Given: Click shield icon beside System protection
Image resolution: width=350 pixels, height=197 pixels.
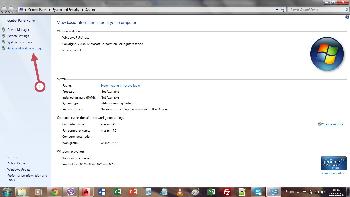Looking at the screenshot, I should click(x=4, y=42).
